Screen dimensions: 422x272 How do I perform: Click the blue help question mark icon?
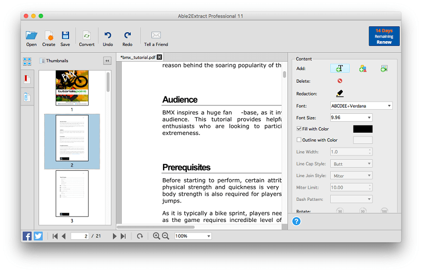coord(296,221)
